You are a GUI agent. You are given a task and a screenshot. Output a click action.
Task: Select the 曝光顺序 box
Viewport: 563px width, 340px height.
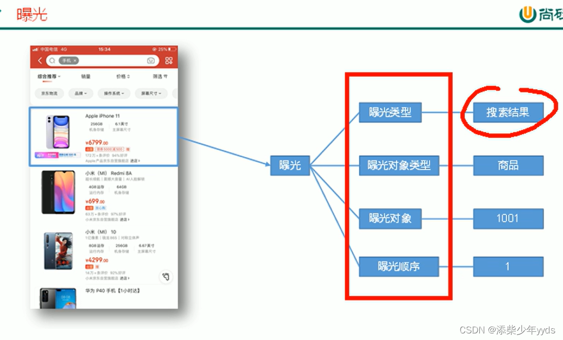tap(399, 267)
